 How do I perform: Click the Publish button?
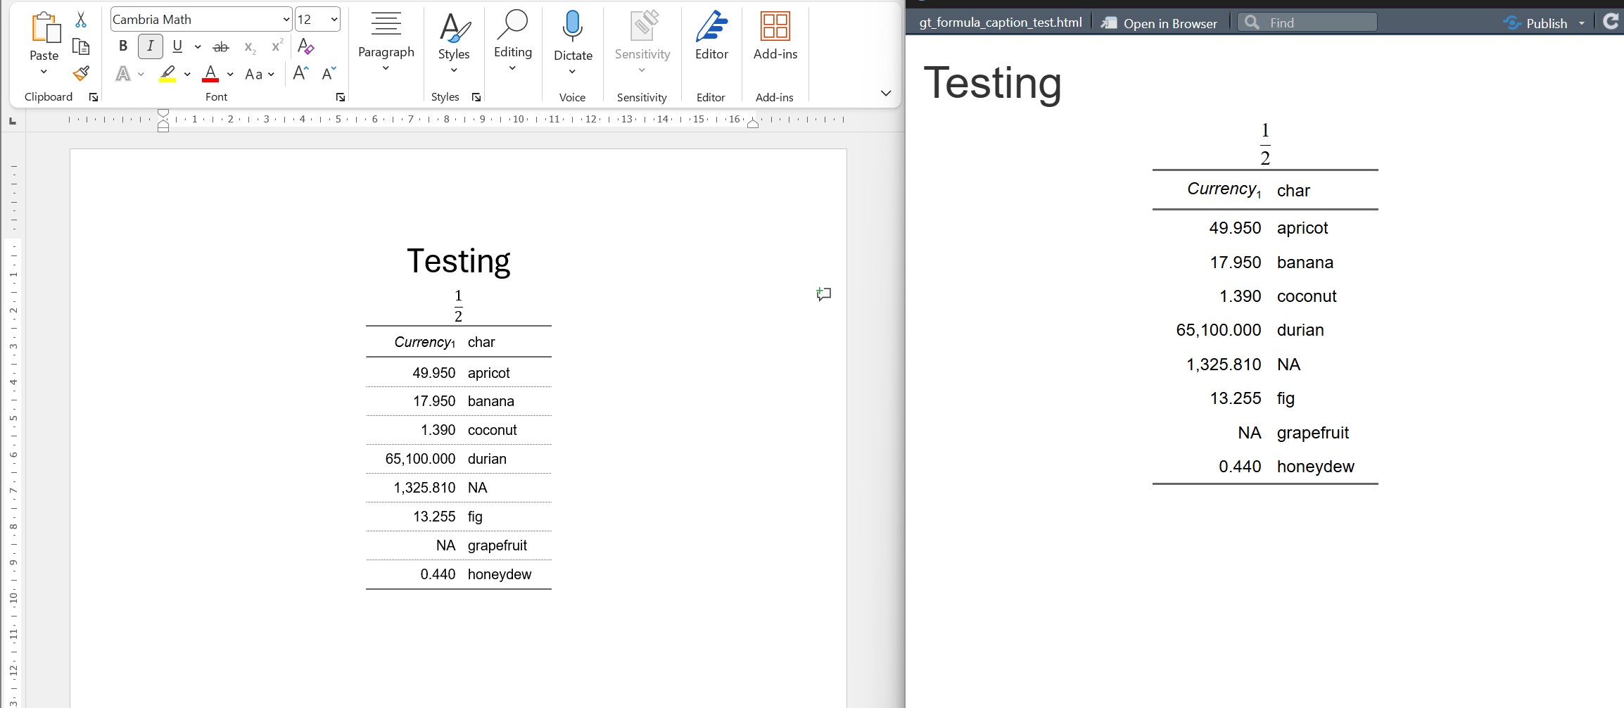click(x=1535, y=23)
